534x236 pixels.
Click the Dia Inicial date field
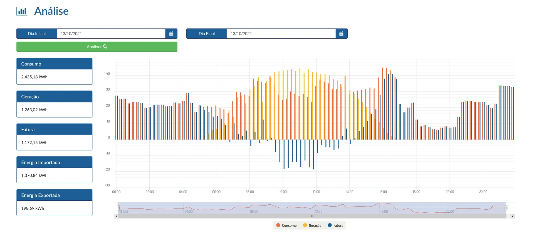click(111, 34)
